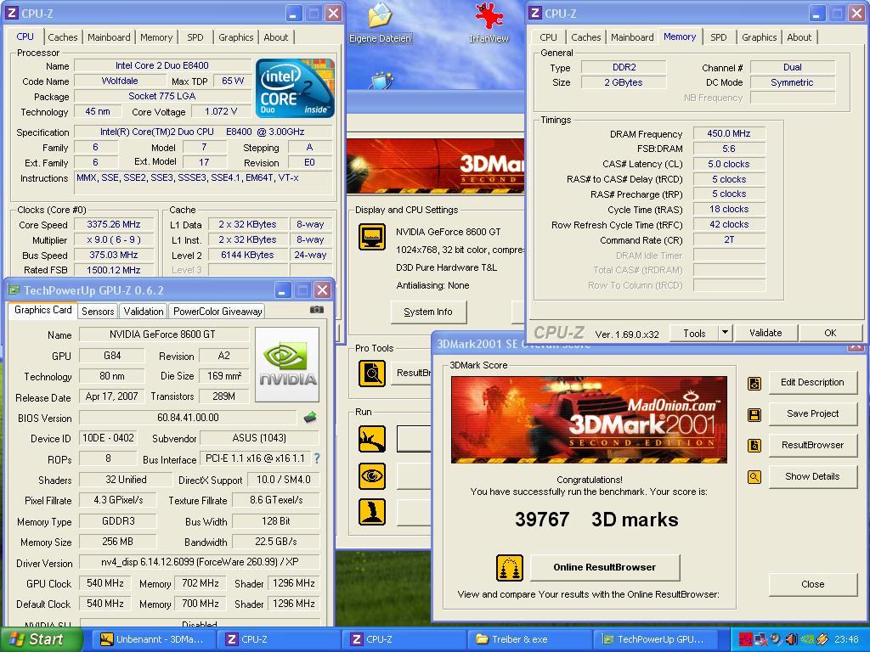Click the volume speaker tray icon
870x652 pixels.
791,639
